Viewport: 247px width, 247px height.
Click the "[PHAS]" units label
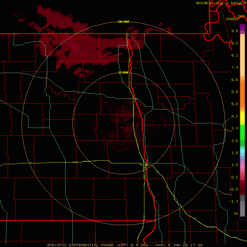click(232, 19)
